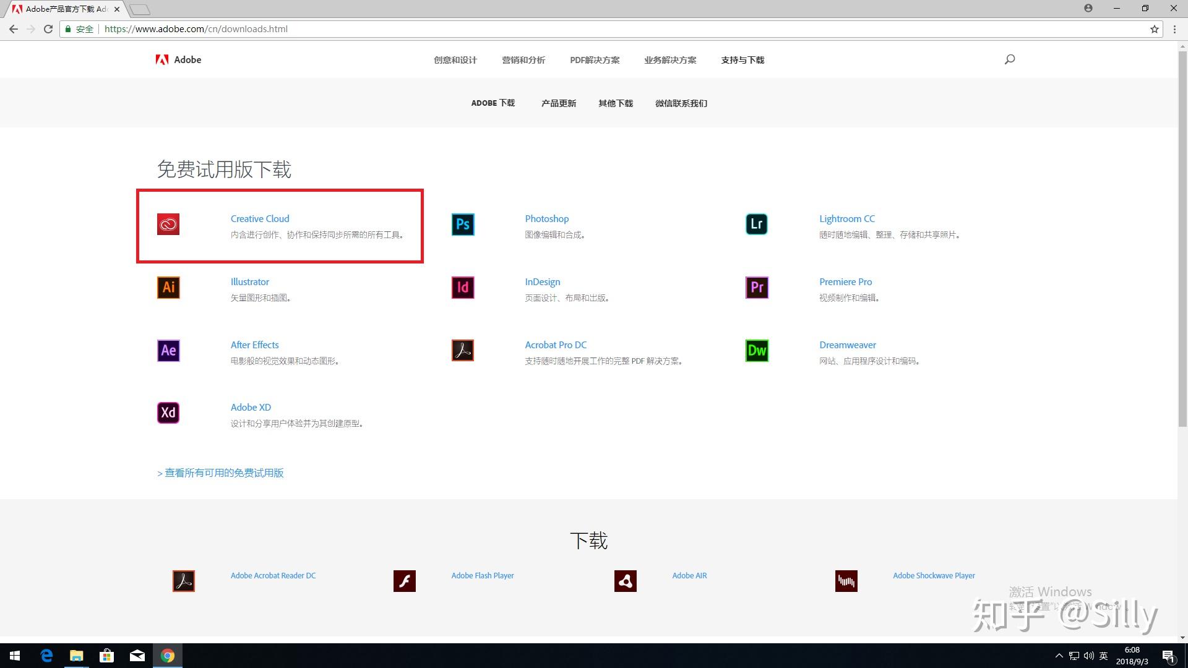Click the Illustrator Ai icon
Viewport: 1188px width, 668px height.
click(168, 288)
